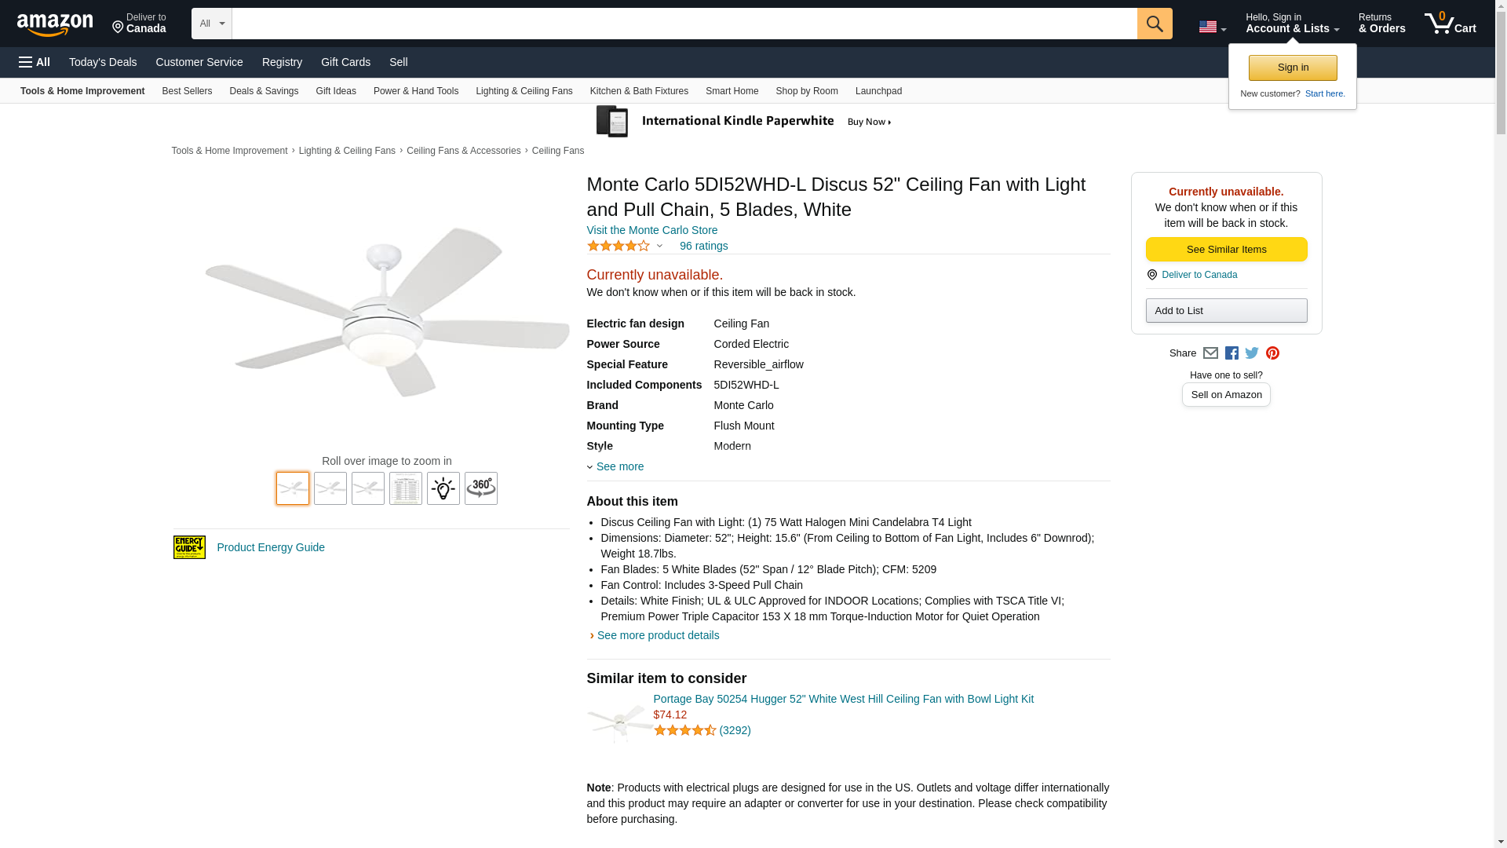This screenshot has height=848, width=1507.
Task: Click inside the Amazon search field
Action: click(684, 24)
